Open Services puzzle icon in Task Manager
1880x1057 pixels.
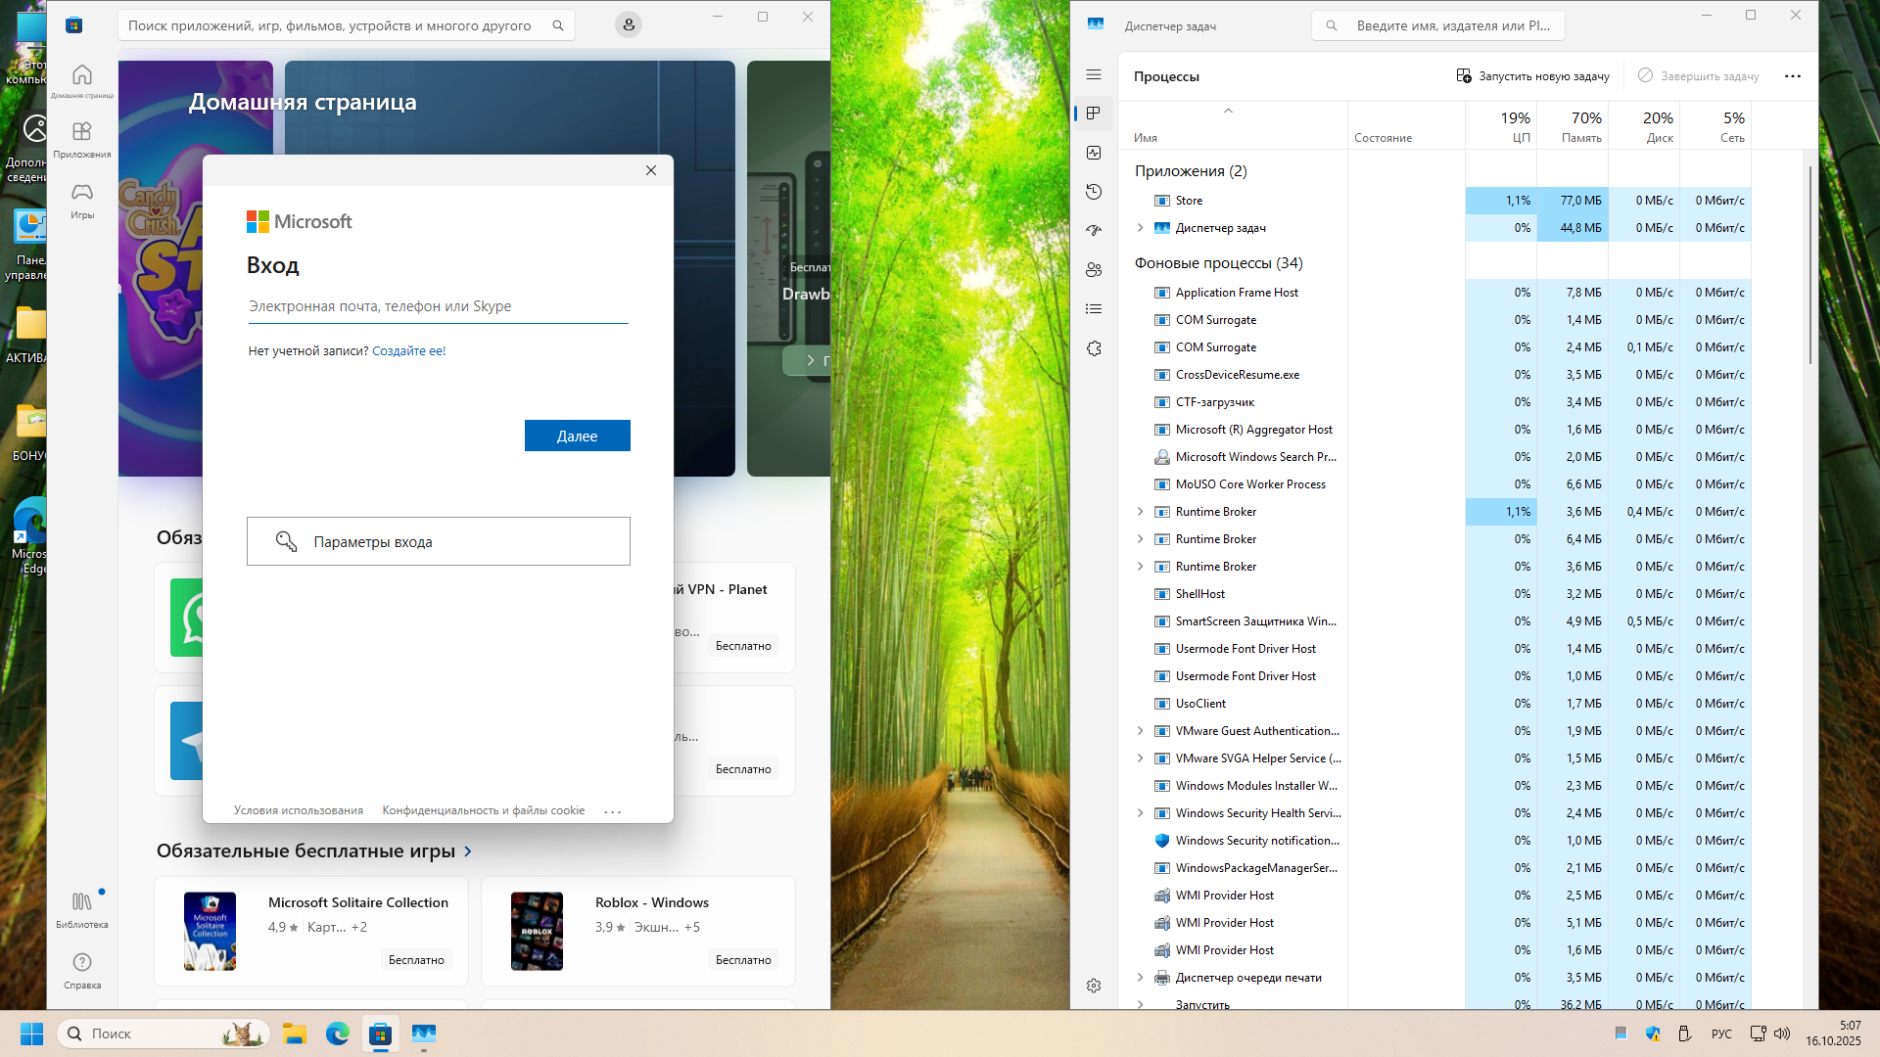1094,348
